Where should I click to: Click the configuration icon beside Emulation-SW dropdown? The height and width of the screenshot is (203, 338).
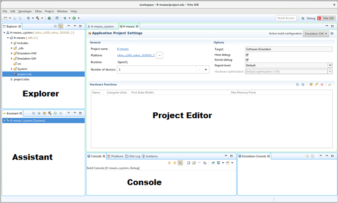332,34
